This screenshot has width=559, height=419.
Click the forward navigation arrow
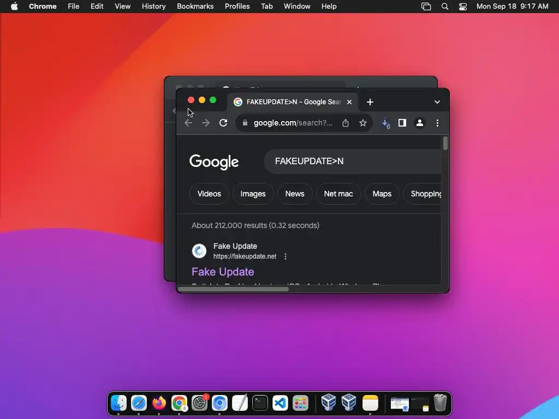tap(206, 123)
